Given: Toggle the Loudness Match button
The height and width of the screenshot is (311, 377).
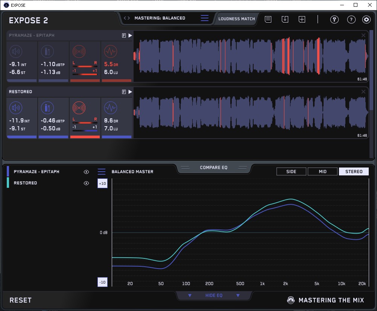Looking at the screenshot, I should click(237, 18).
